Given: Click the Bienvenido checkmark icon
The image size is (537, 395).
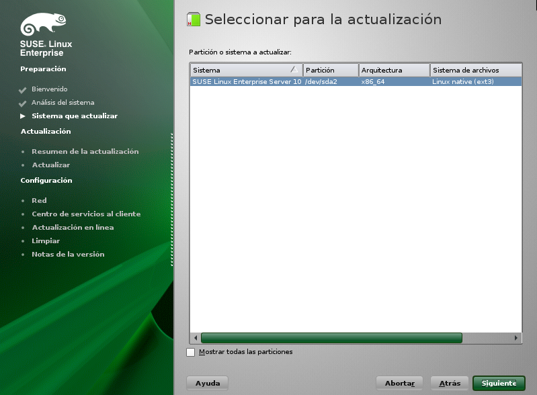Looking at the screenshot, I should click(23, 90).
